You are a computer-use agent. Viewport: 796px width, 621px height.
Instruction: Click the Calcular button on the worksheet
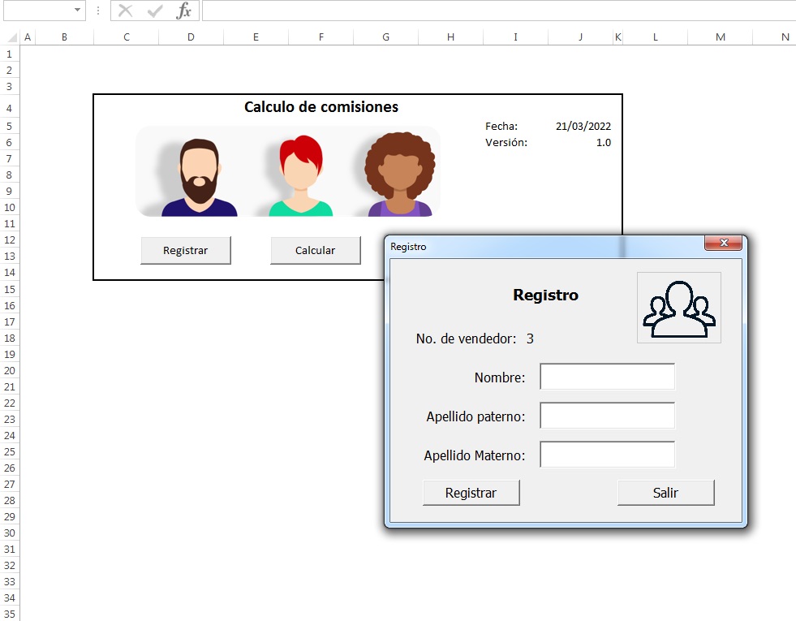click(x=316, y=250)
